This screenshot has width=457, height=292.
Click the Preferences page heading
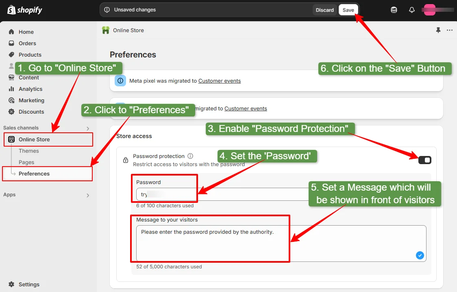coord(133,55)
